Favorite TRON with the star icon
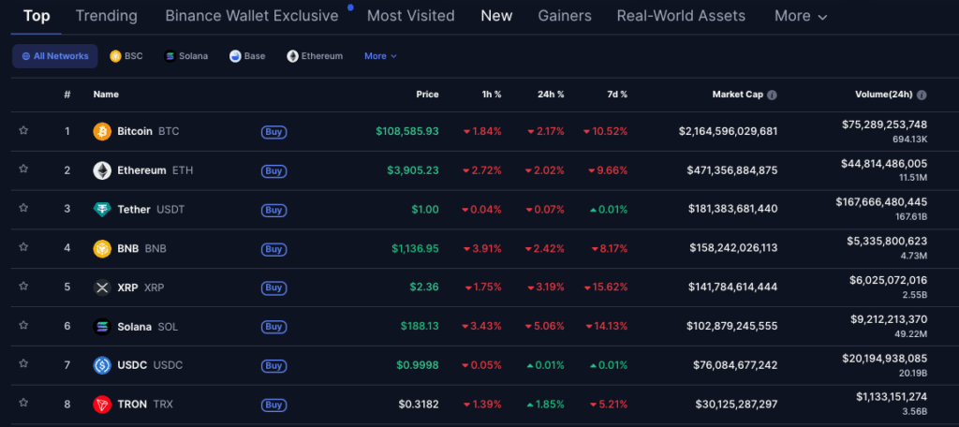The image size is (959, 427). pos(23,405)
